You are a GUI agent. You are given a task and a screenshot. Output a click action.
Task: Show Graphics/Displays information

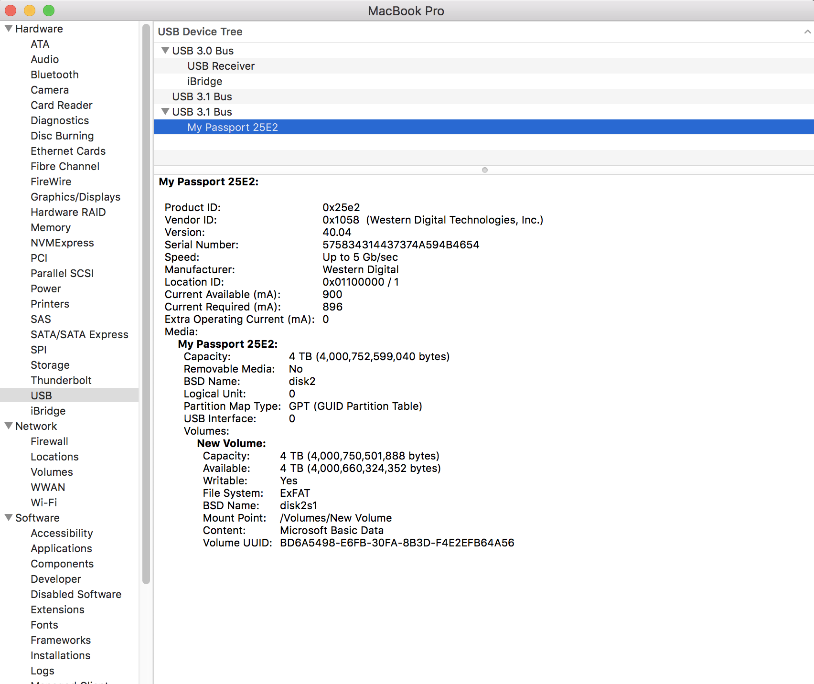click(x=75, y=197)
